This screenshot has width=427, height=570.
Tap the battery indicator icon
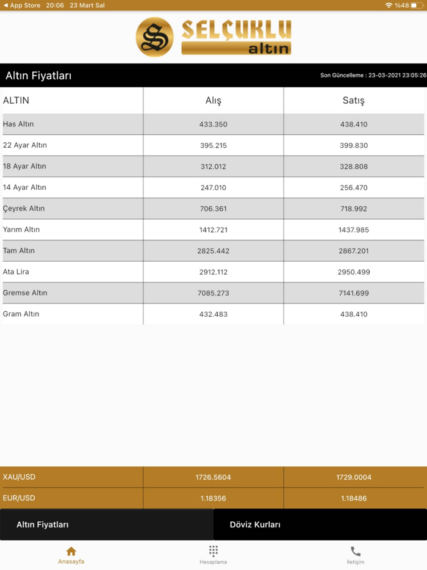tap(417, 5)
